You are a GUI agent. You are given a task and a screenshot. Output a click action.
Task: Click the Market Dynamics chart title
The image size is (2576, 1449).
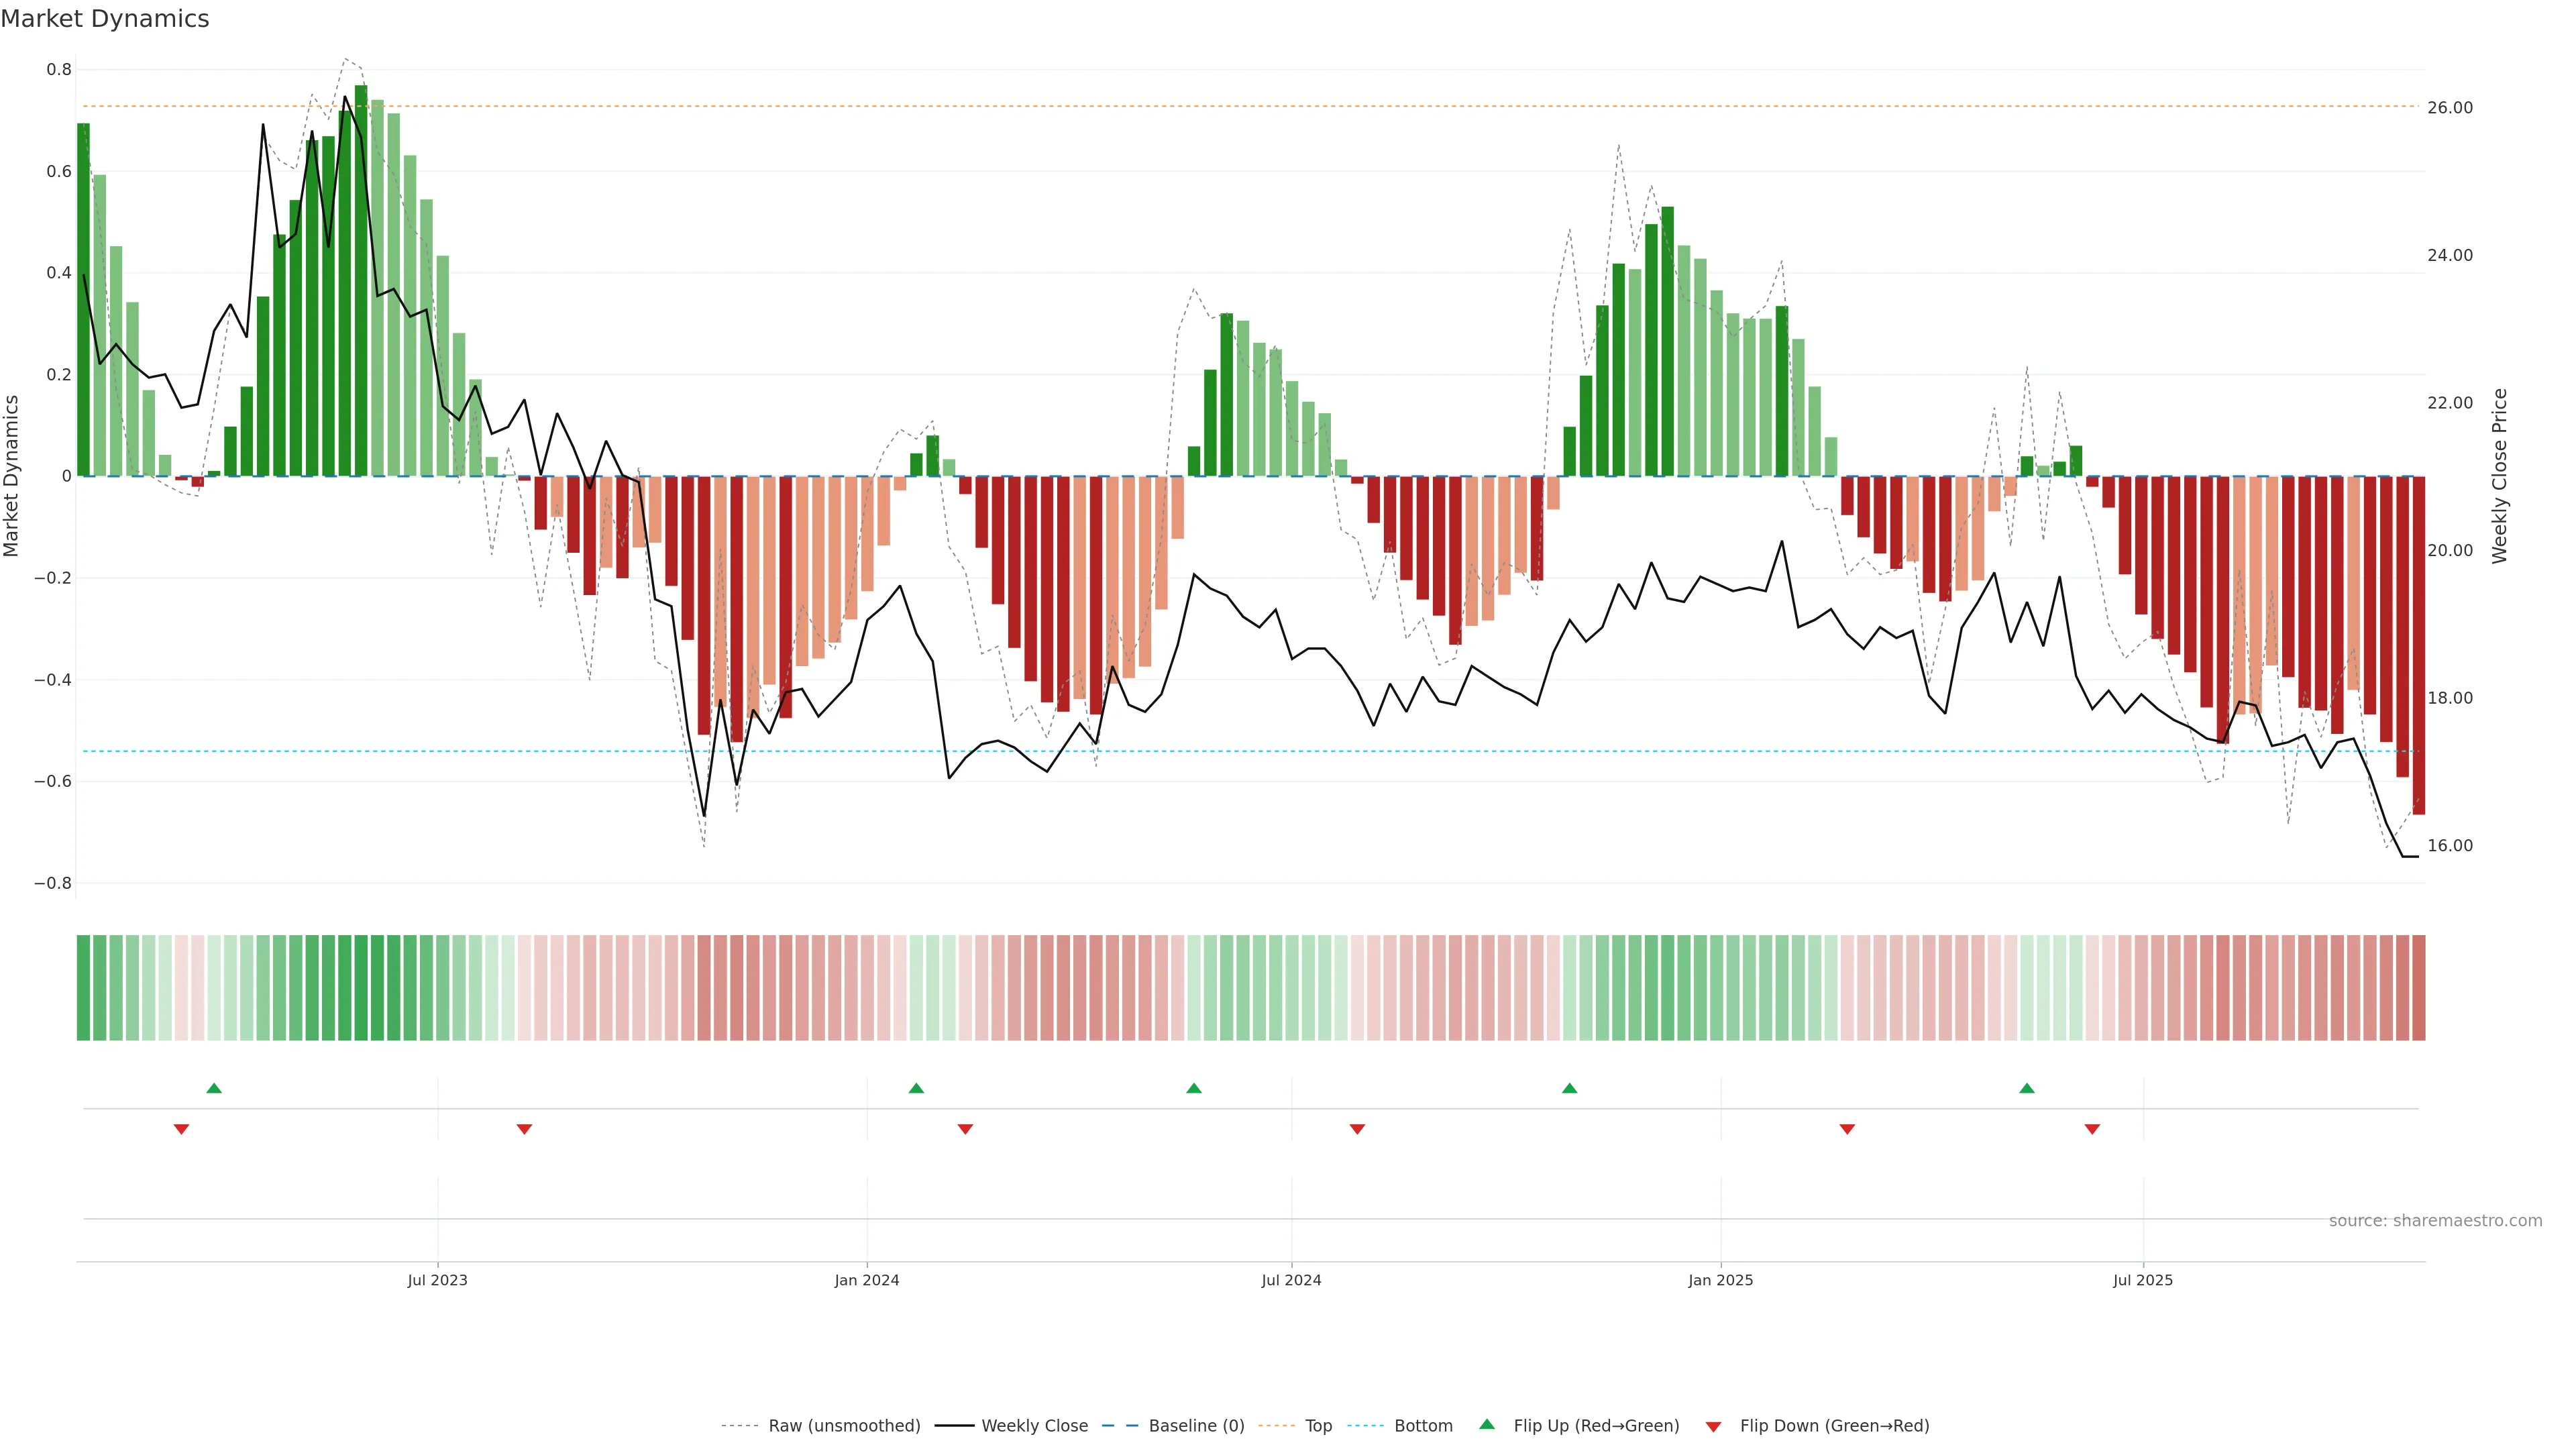pyautogui.click(x=105, y=19)
